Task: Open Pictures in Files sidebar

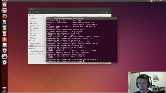Action: [x=34, y=33]
